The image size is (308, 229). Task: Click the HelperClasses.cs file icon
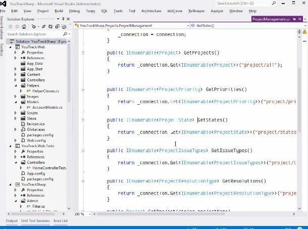coord(29,91)
